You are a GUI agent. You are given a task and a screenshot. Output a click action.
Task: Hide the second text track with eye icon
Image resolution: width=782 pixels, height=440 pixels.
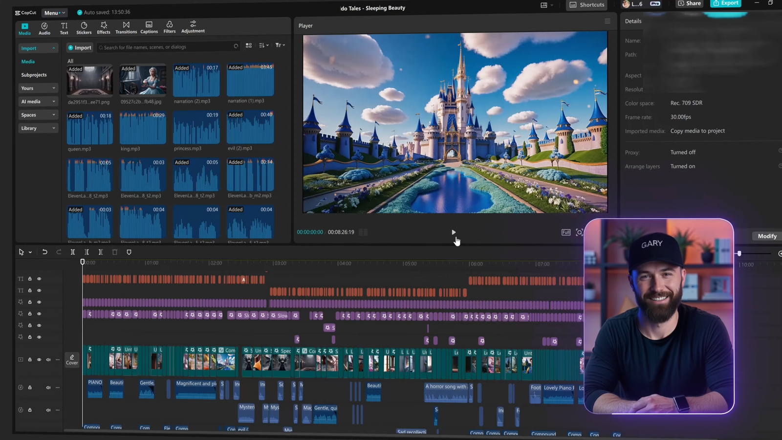(x=39, y=290)
